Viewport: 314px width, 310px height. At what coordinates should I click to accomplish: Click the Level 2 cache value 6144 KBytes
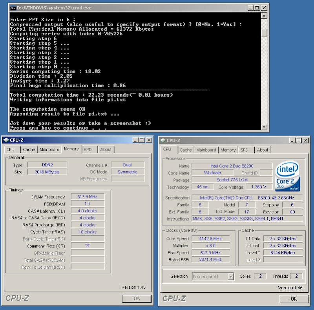pos(283,253)
